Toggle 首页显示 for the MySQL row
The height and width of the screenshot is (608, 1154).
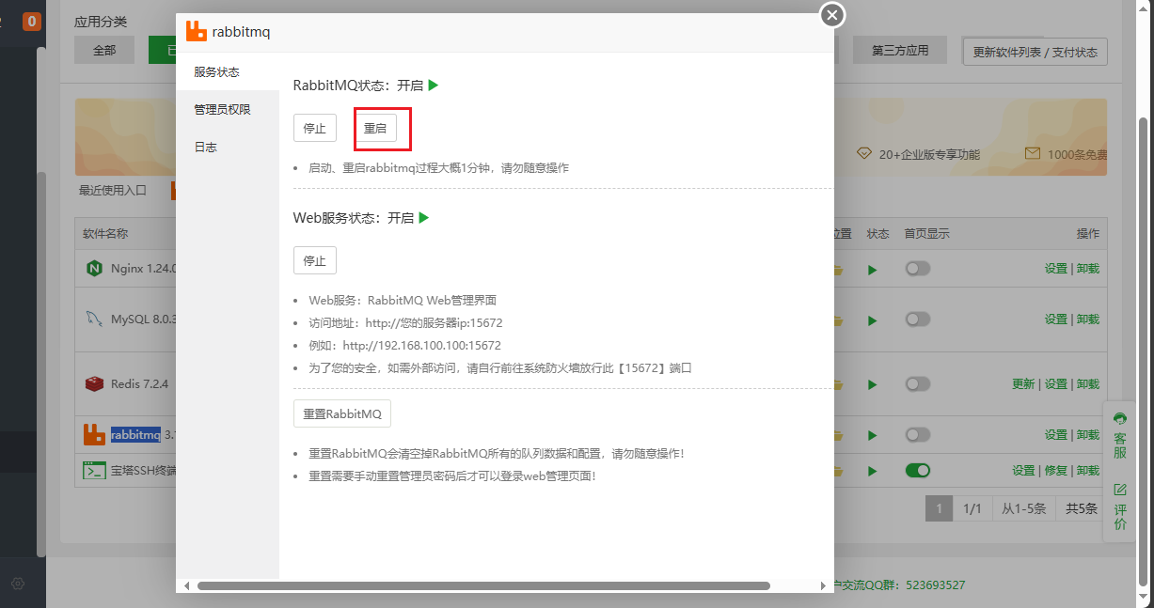click(x=918, y=320)
